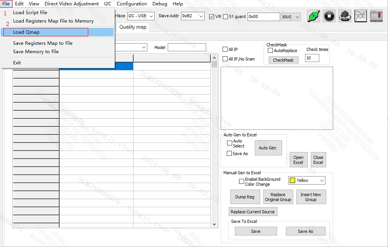Choose Save Registers Map to File
The width and height of the screenshot is (388, 247).
pos(58,43)
